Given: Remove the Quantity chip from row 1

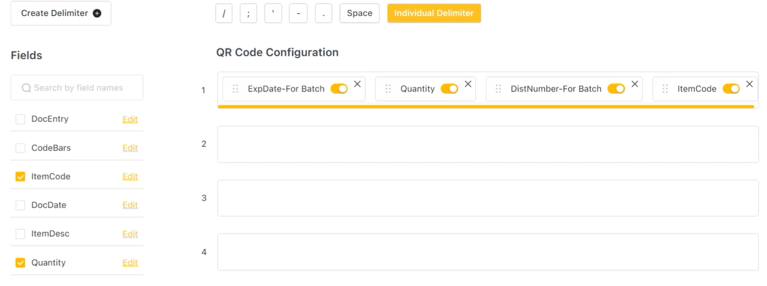Looking at the screenshot, I should (x=468, y=84).
